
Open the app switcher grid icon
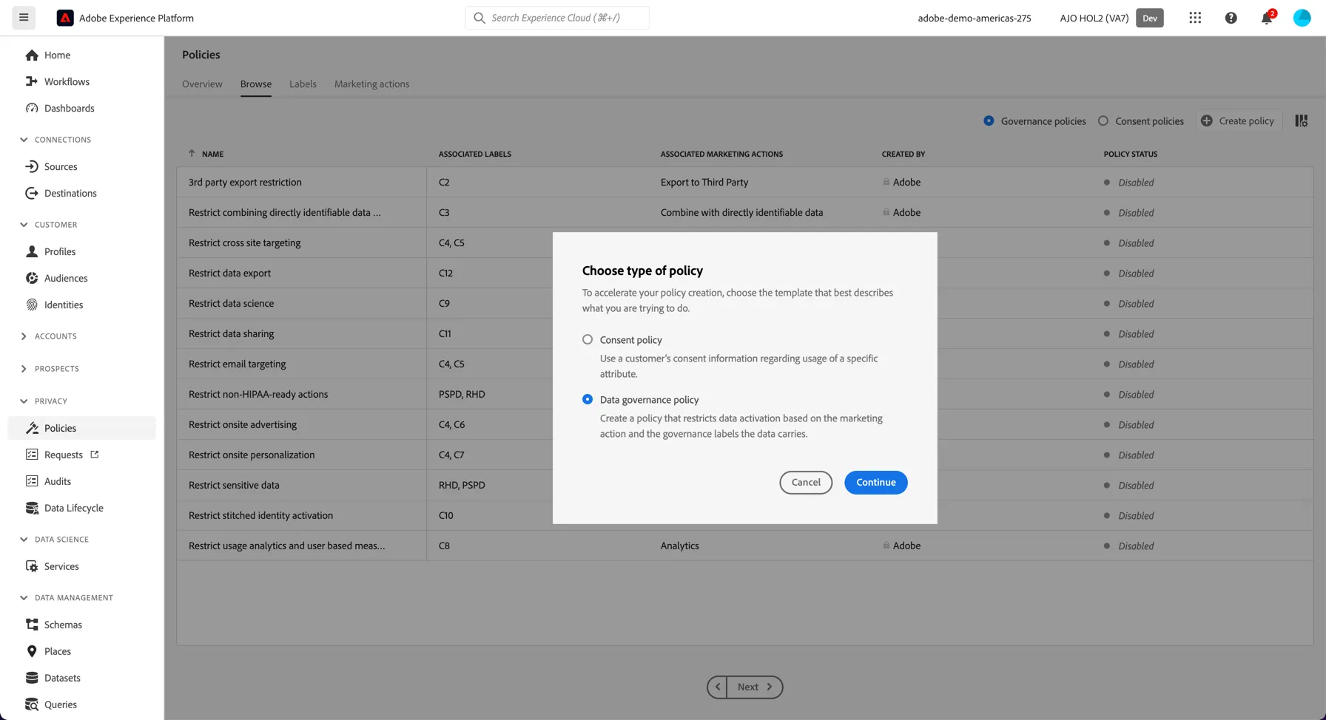tap(1195, 18)
